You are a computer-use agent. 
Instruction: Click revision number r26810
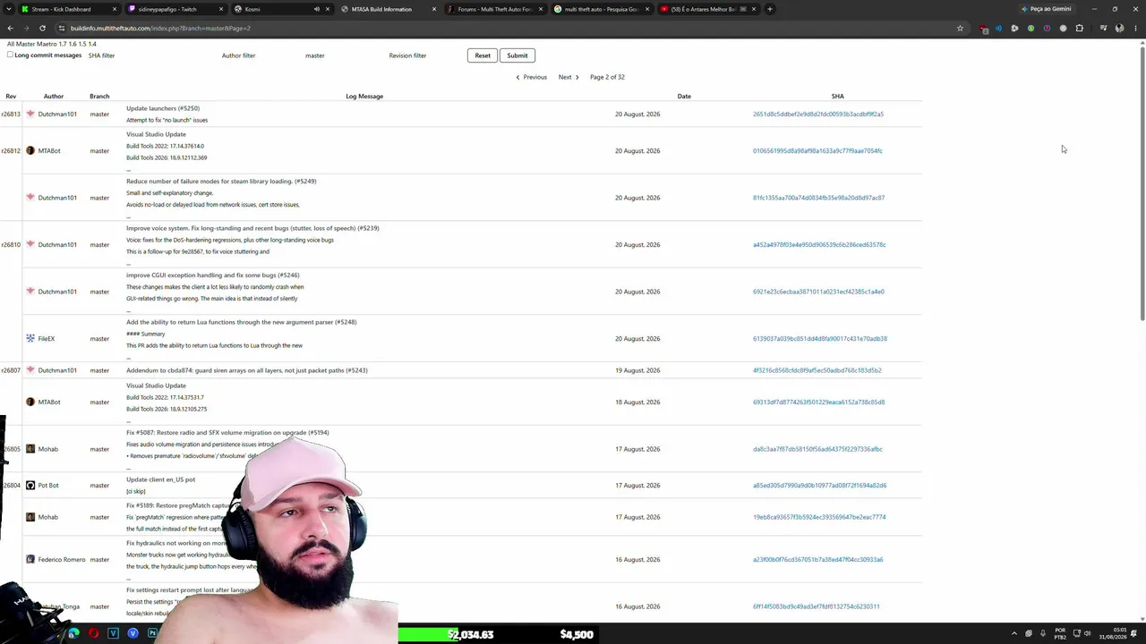[11, 244]
